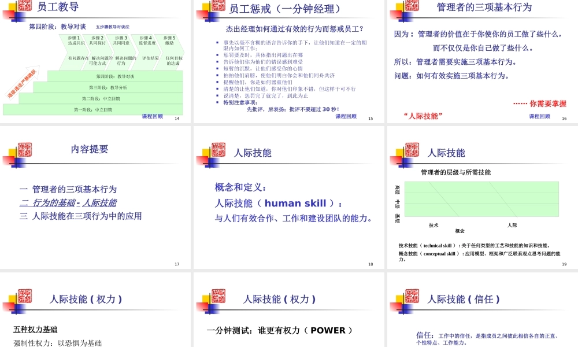
Task: Click the 步骤2 共同探讨 chevron
Action: [x=97, y=51]
